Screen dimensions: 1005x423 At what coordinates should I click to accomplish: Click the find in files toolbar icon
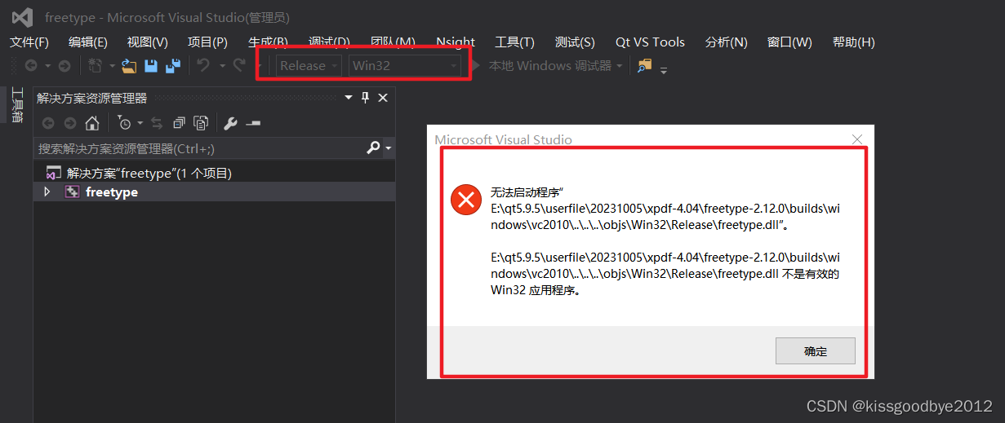(645, 66)
